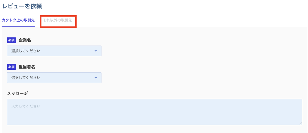
Task: Click 選択してください placeholder under 担当者名
Action: (x=26, y=78)
